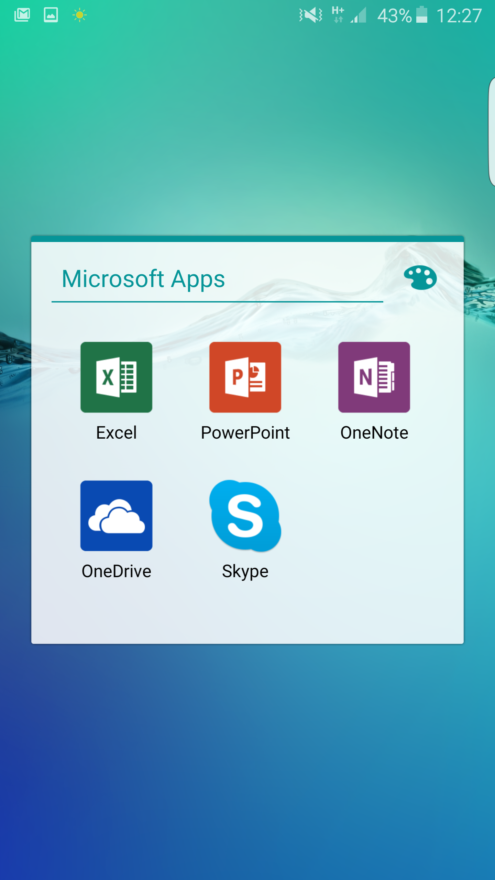Tap the mail notification icon in status bar

[22, 15]
